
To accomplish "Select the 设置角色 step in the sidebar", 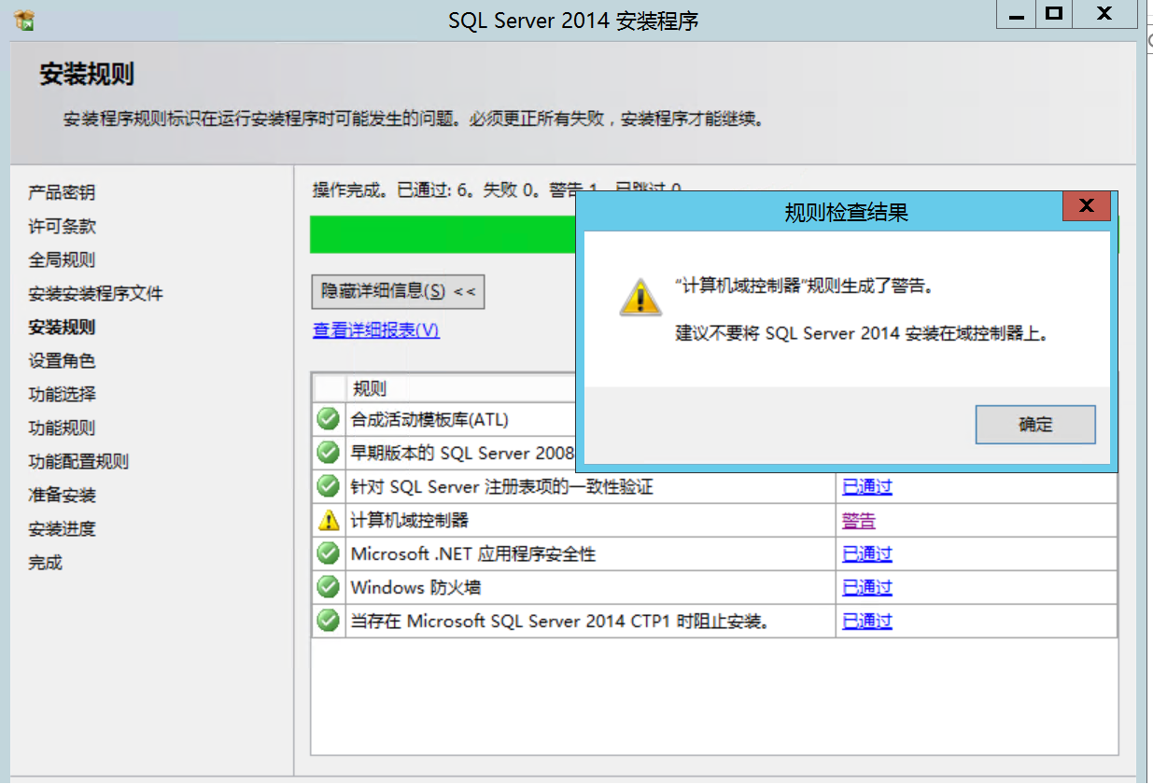I will [62, 360].
